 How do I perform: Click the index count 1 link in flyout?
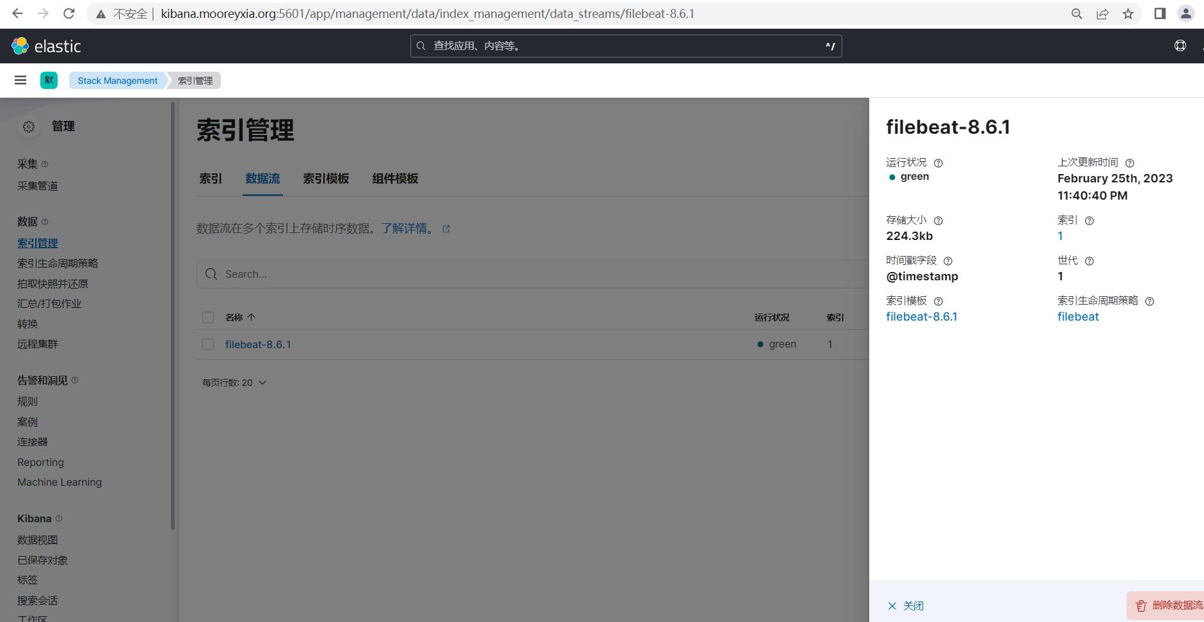pos(1060,236)
